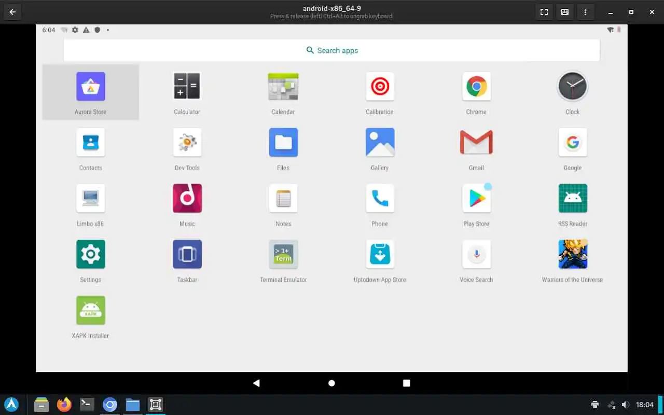This screenshot has width=664, height=415.
Task: Open the send key keyboard menu
Action: [565, 12]
